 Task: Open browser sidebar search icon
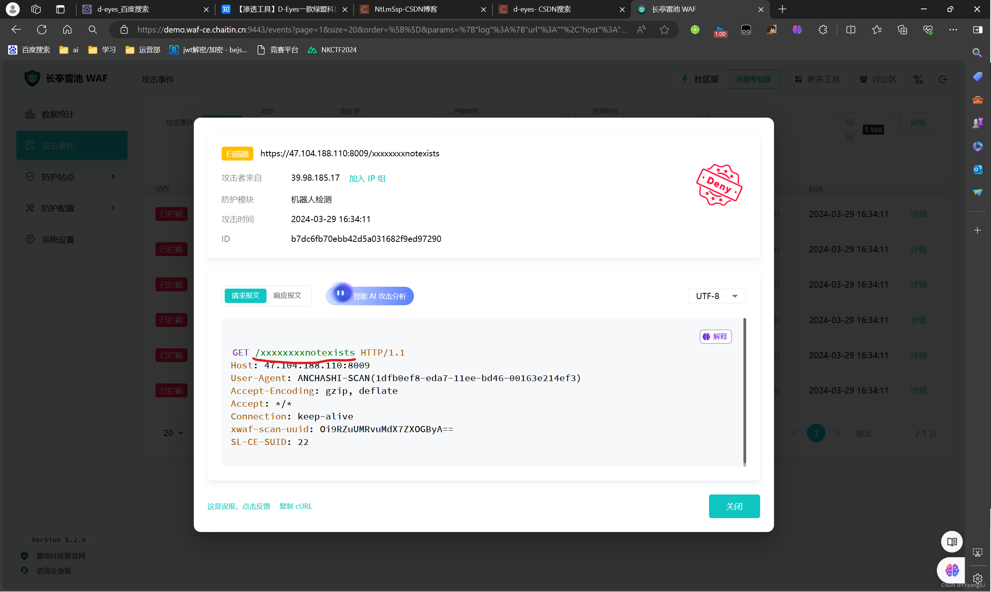[x=977, y=53]
